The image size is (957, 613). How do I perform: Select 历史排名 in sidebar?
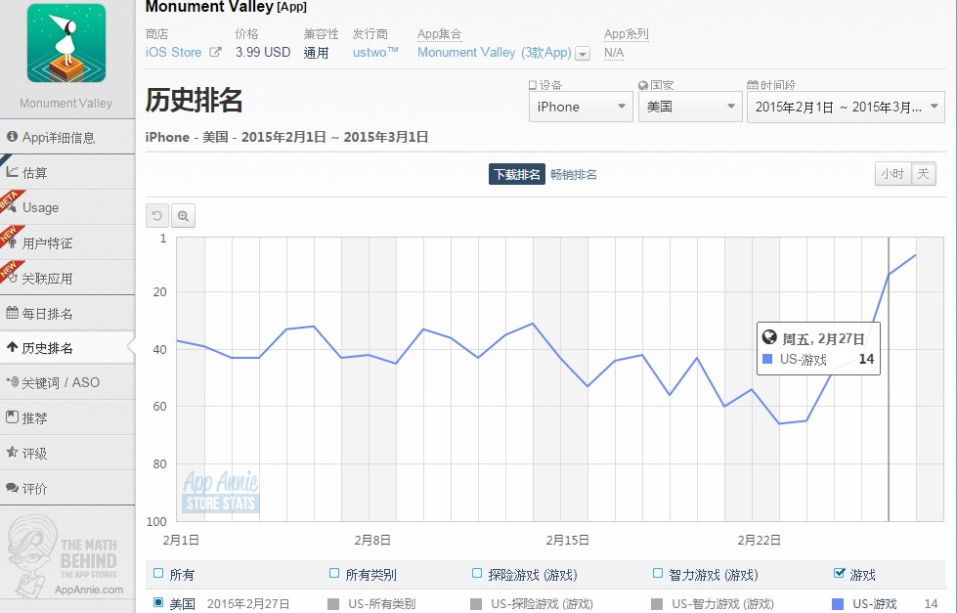click(67, 348)
